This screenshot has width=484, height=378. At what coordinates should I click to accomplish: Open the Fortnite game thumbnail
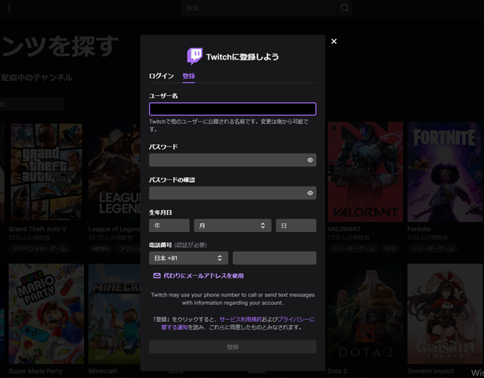tap(445, 172)
